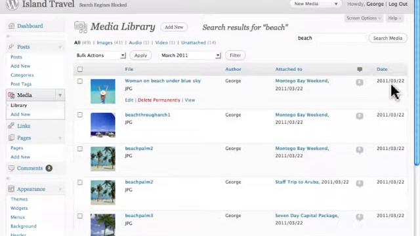Viewport: 420px width, 236px height.
Task: Click the Dashboard house icon
Action: 11,26
